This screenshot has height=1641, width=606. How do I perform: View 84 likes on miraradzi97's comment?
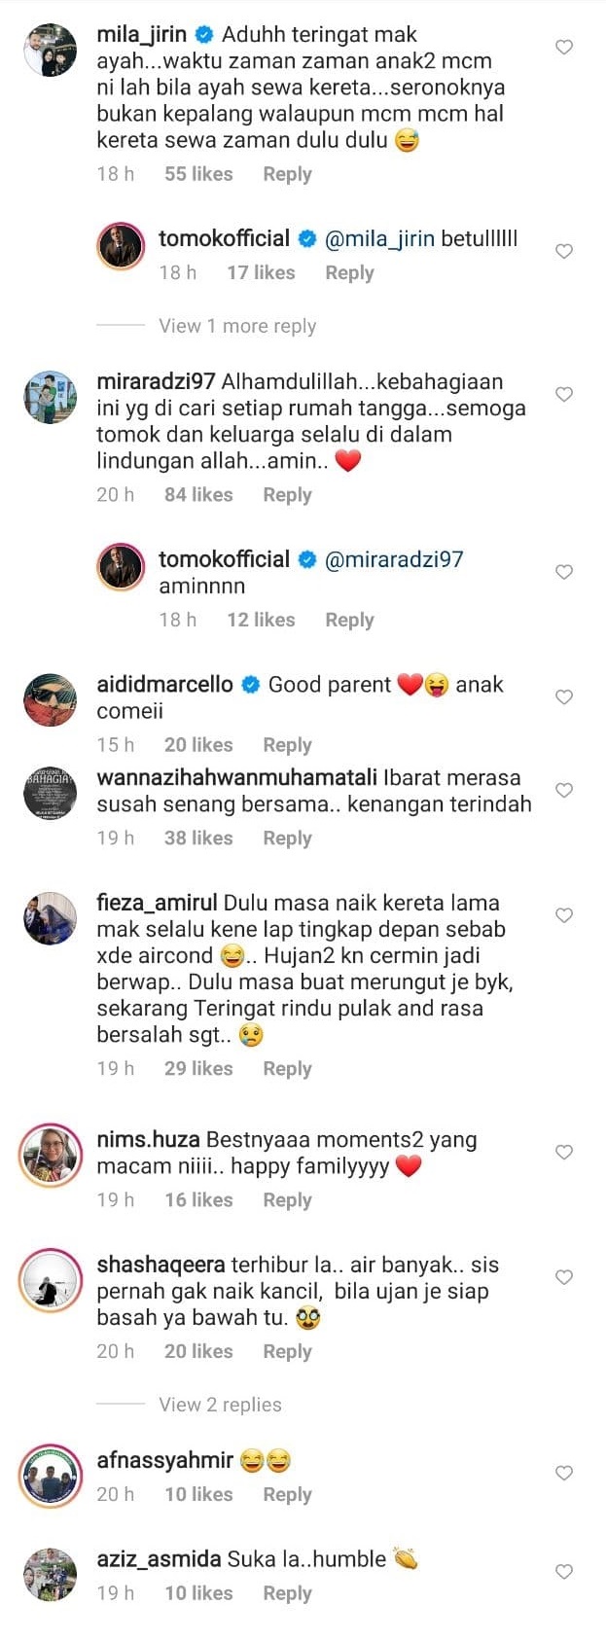(198, 494)
